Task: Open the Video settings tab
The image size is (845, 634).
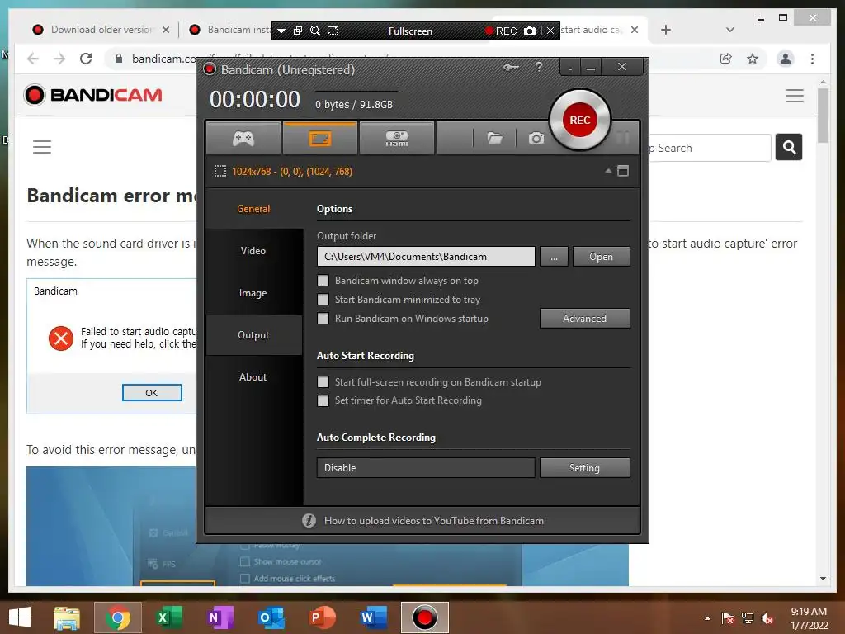Action: pos(253,251)
